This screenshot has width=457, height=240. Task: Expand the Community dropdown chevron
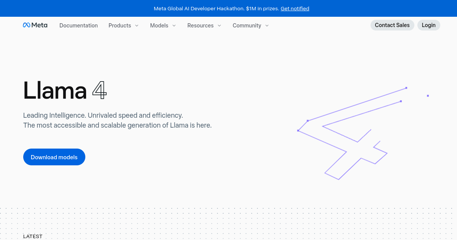click(x=267, y=26)
